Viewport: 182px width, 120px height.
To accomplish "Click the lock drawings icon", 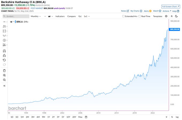I will 4,55.
